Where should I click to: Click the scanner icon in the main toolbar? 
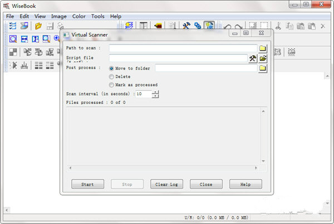point(24,26)
